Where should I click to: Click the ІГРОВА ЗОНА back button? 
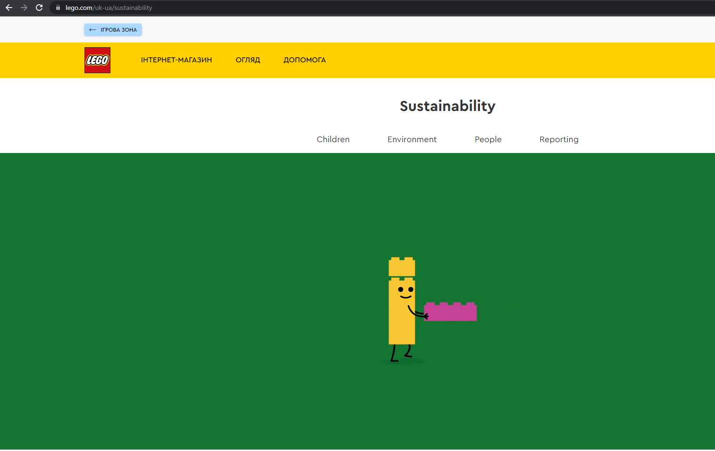pyautogui.click(x=113, y=30)
